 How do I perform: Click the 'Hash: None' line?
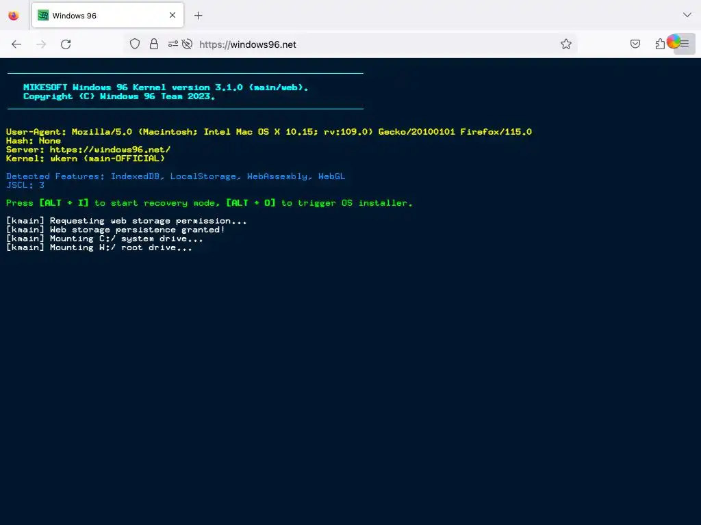(x=33, y=141)
